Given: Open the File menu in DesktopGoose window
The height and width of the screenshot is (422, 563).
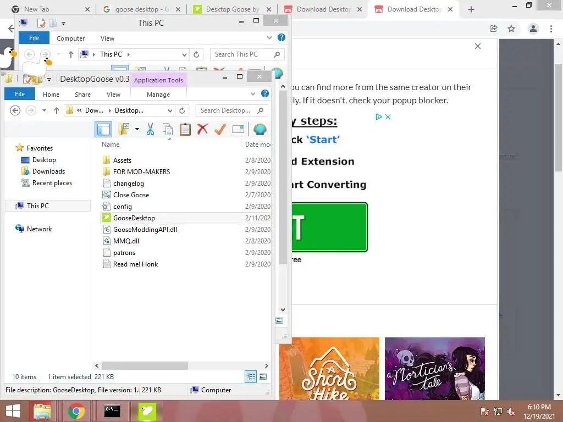Looking at the screenshot, I should [20, 94].
